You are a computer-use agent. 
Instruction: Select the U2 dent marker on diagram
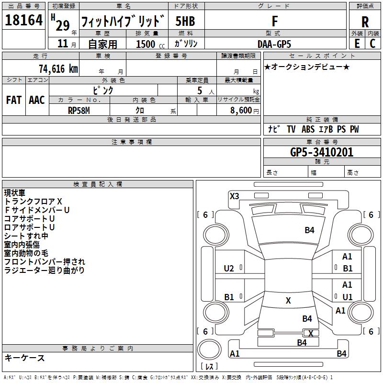[x=229, y=269]
